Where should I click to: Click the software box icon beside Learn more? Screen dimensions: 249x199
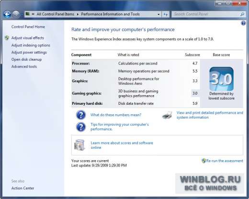click(79, 145)
